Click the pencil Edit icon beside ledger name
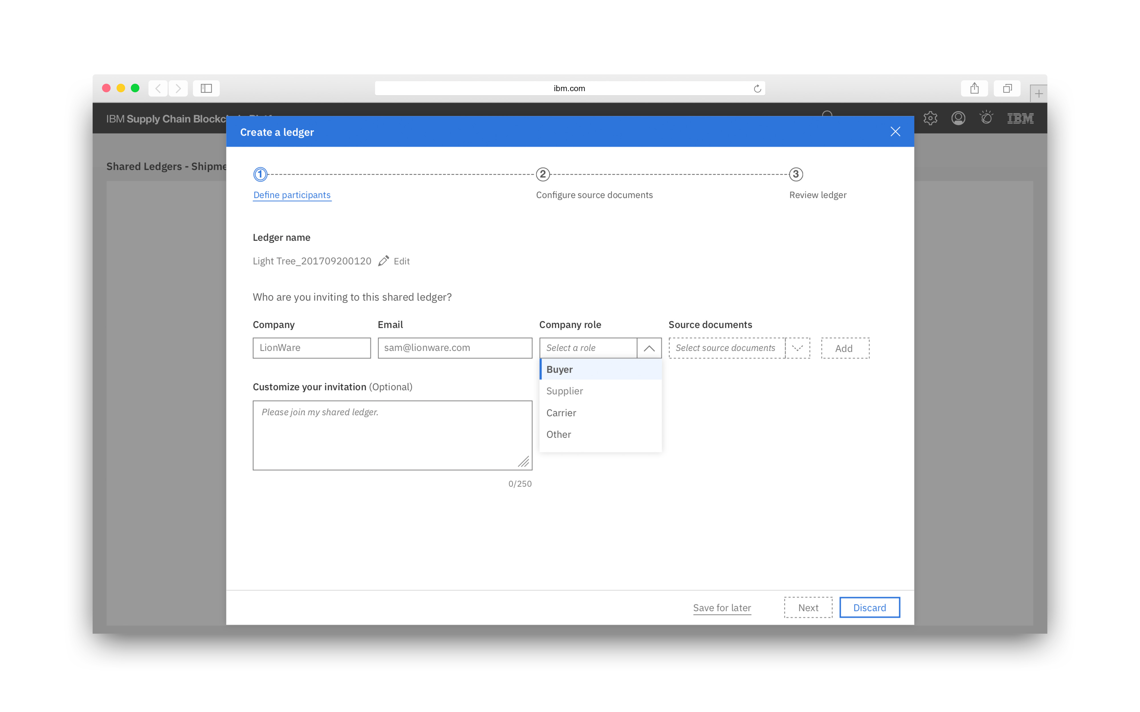1140x712 pixels. point(383,261)
